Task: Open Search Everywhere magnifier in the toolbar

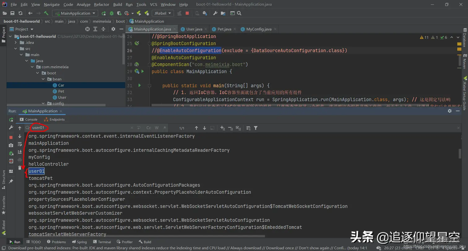Action: (239, 13)
